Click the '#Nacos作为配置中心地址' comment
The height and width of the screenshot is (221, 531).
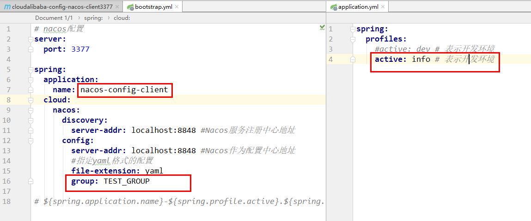248,151
